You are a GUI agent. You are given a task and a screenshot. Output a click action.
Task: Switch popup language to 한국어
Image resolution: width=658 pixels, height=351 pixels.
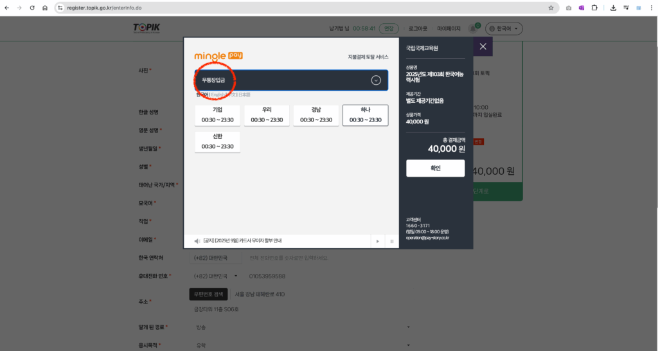[x=202, y=95]
